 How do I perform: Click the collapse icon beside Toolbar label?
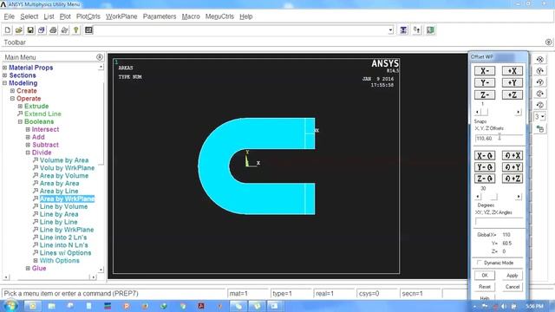[548, 42]
